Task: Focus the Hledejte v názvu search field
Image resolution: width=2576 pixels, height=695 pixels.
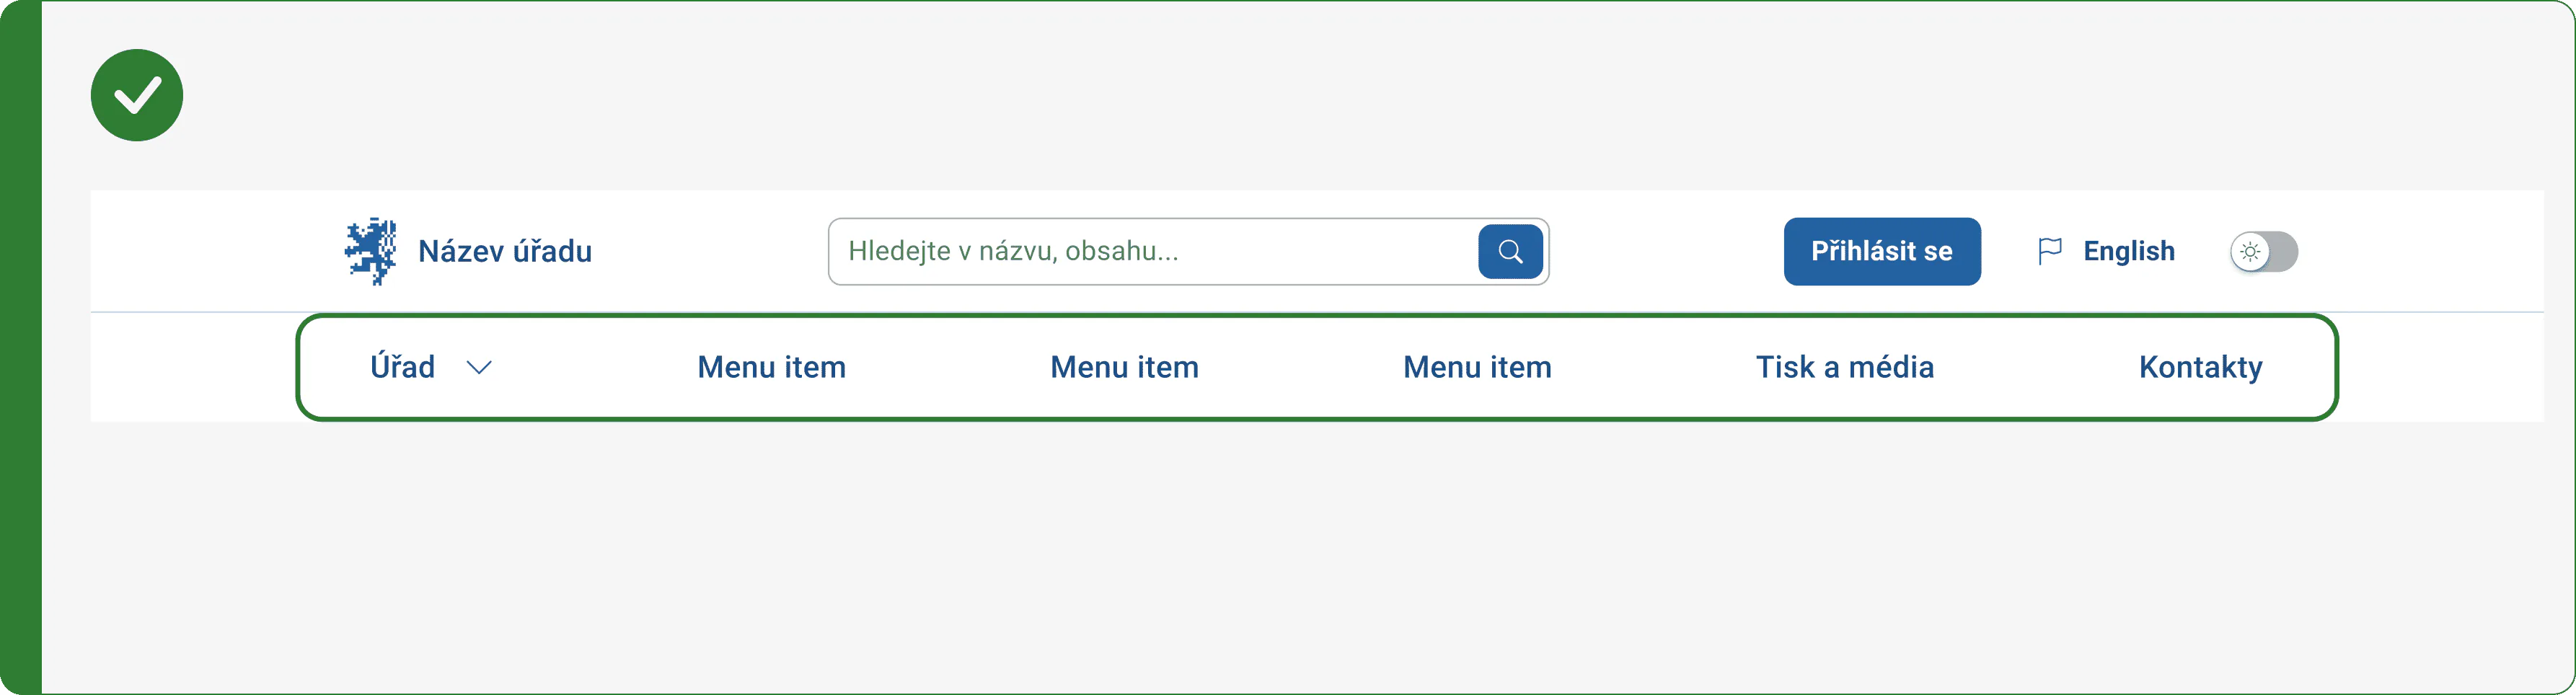Action: pos(1152,251)
